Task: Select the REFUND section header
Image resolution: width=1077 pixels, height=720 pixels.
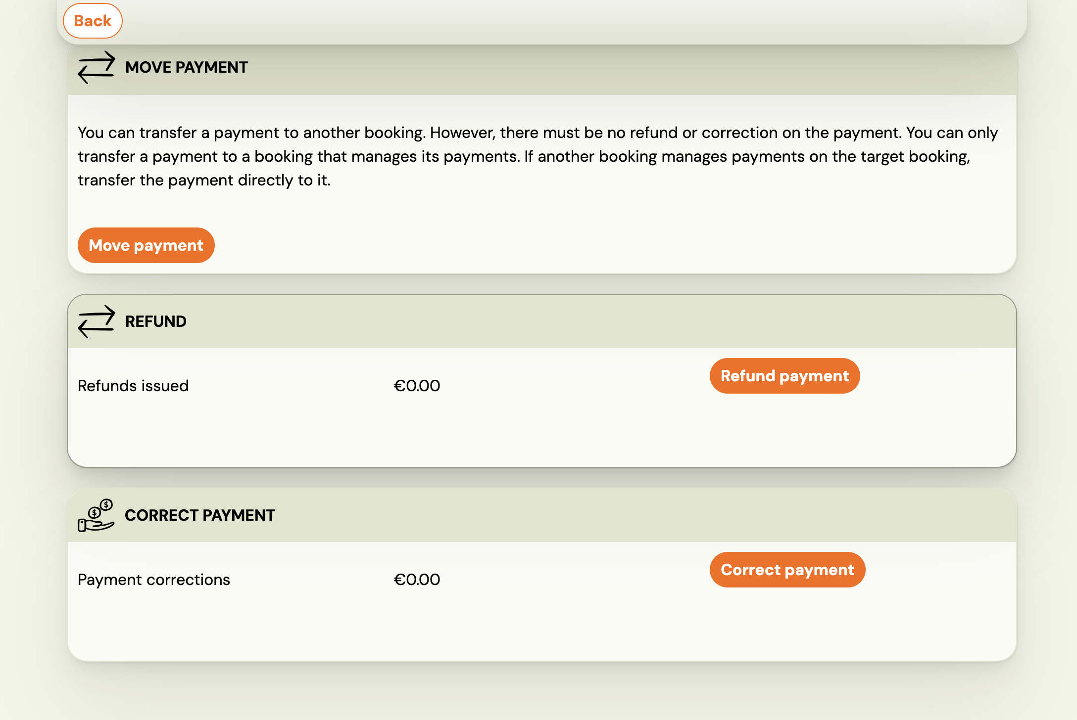Action: 155,321
